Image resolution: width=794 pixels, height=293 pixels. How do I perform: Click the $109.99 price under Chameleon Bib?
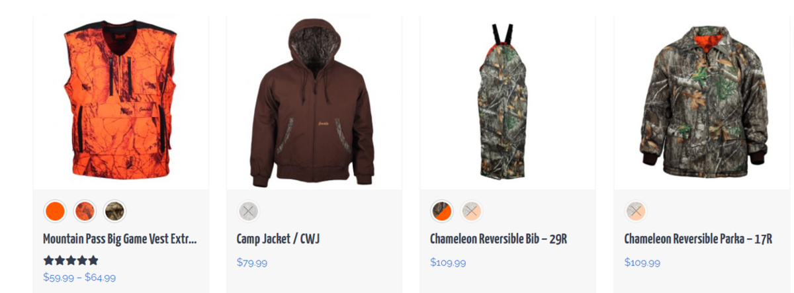[448, 263]
